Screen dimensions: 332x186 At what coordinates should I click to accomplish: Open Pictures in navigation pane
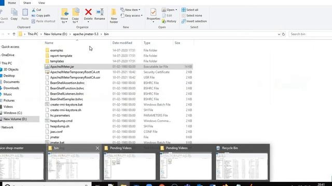(9, 100)
